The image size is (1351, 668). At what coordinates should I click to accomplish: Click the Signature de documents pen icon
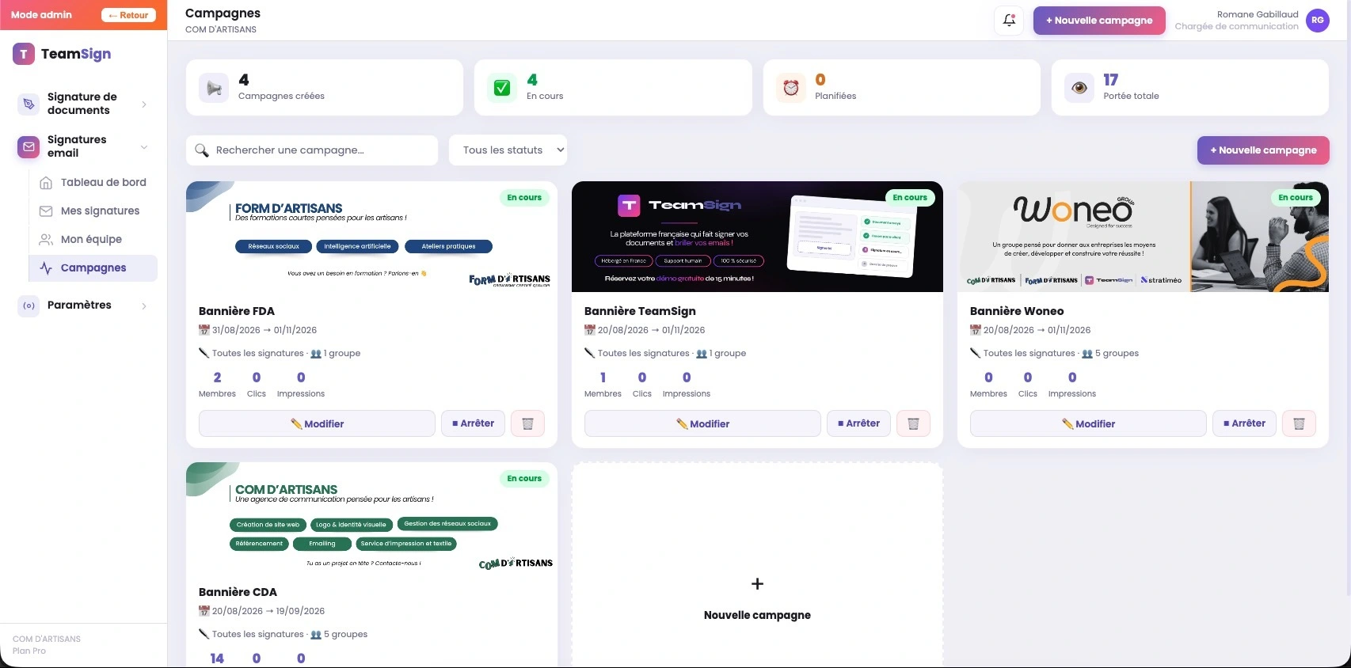[29, 104]
